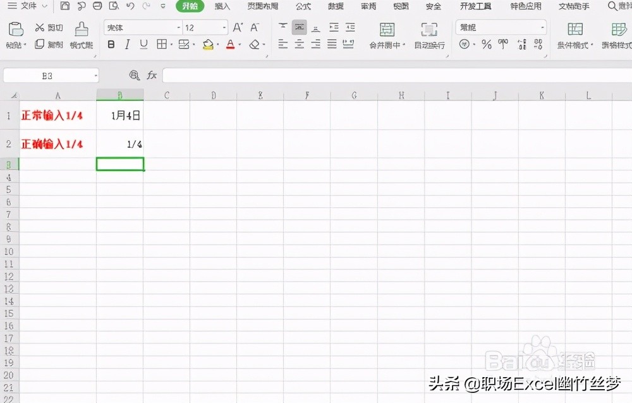This screenshot has height=403, width=632.
Task: Click the decrease indent icon
Action: 334,27
